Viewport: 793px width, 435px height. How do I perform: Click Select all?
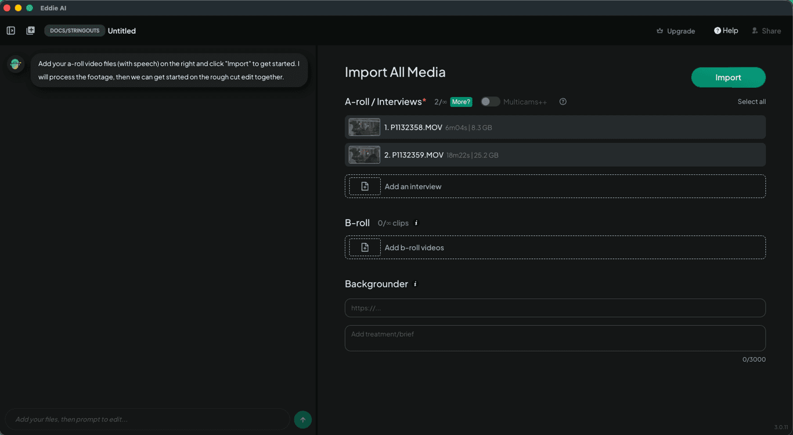click(751, 102)
